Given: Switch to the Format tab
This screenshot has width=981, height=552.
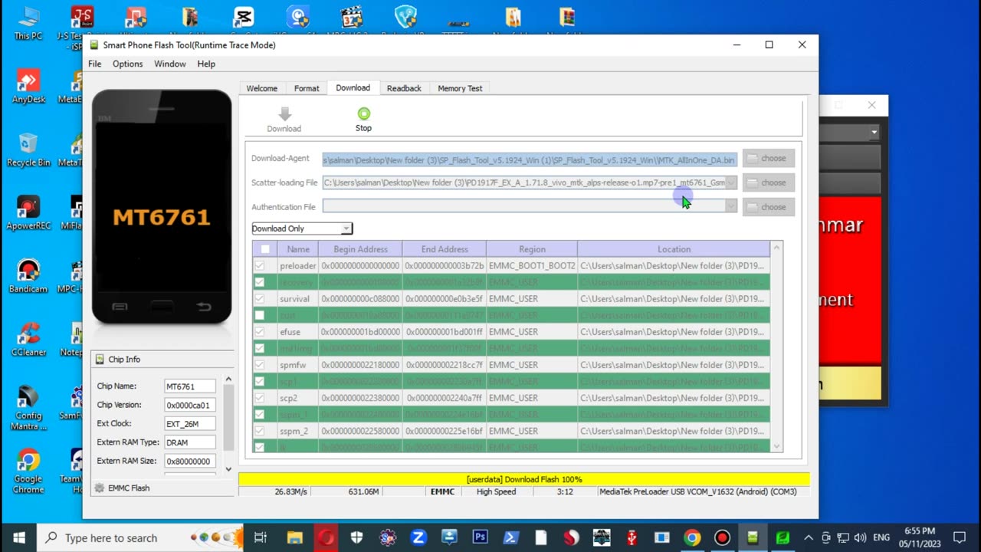Looking at the screenshot, I should [307, 88].
